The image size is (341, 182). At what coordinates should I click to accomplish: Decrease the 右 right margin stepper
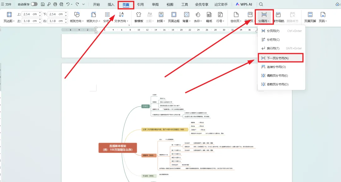(x=66, y=22)
